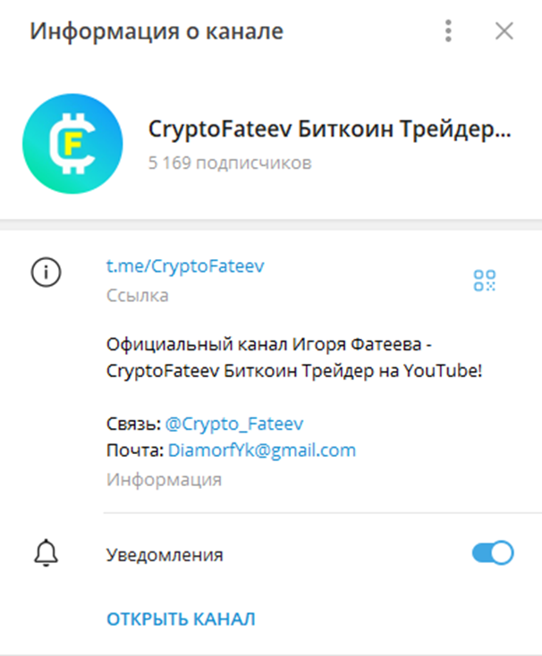This screenshot has width=542, height=656.
Task: Open the CryptoFateev channel avatar image
Action: [x=72, y=144]
